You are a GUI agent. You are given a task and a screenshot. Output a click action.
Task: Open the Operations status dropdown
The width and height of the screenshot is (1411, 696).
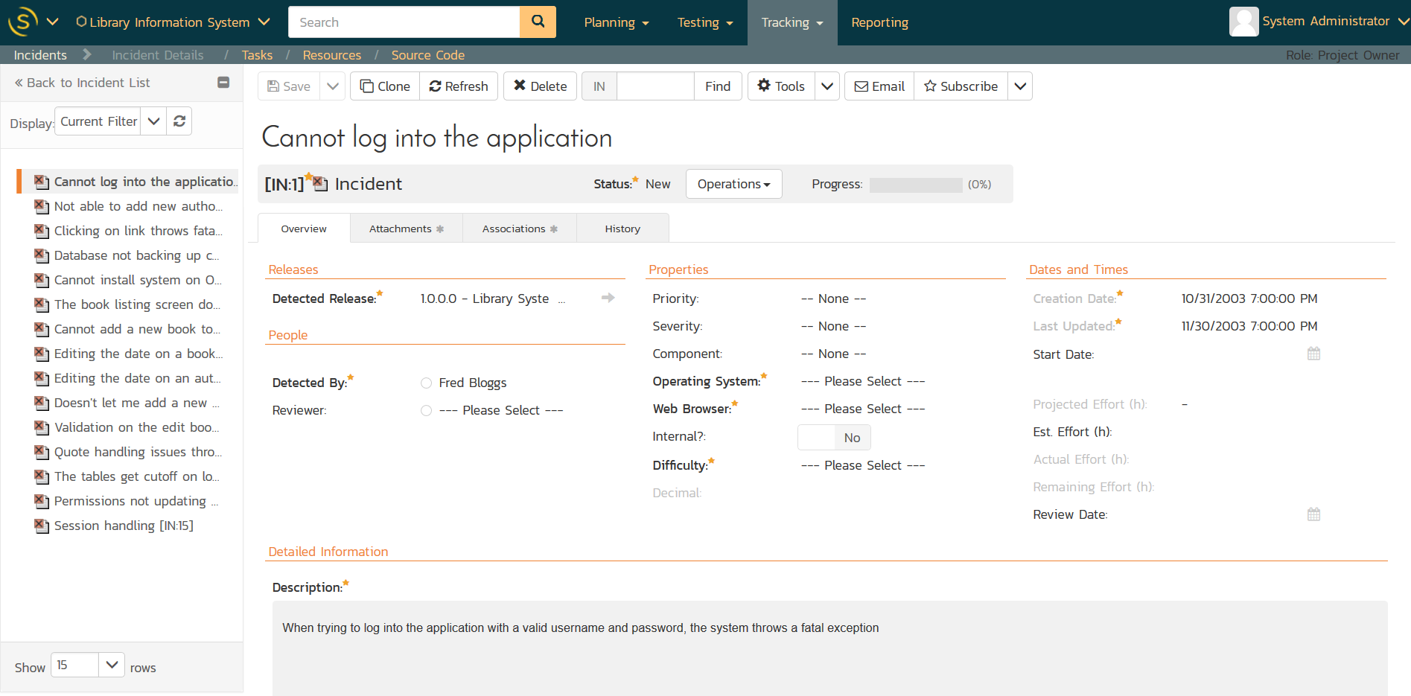(733, 184)
